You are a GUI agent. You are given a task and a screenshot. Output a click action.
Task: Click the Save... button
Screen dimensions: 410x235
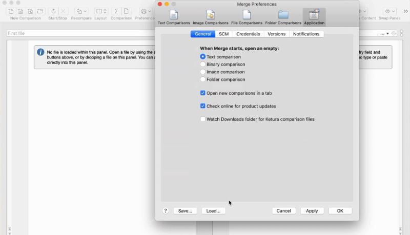[185, 211]
